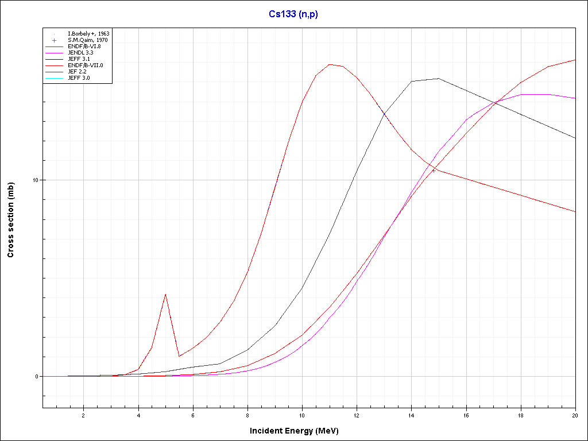Screen dimensions: 588x441
Task: Click the chart title Cs133 (n,p)
Action: (x=293, y=14)
